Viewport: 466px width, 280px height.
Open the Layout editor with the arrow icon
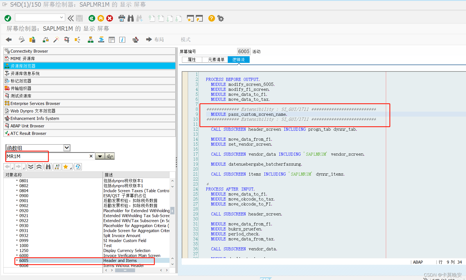tap(149, 39)
